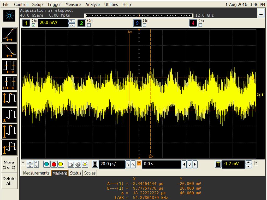Screen dimensions: 267x200
Task: Open the Control menu
Action: point(21,4)
